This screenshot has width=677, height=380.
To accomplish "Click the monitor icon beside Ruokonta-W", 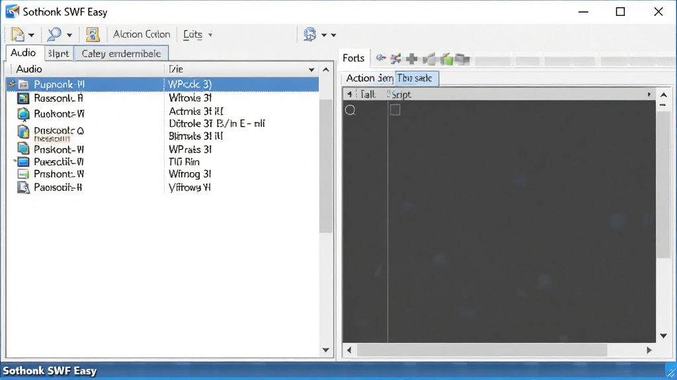I will 23,113.
